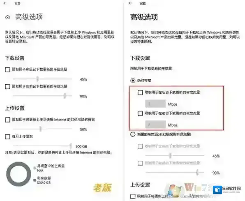This screenshot has height=201, width=245.
Task: Enable 限制用于在后台下载更新的带宽流量 checkbox in left panel
Action: tap(7, 69)
